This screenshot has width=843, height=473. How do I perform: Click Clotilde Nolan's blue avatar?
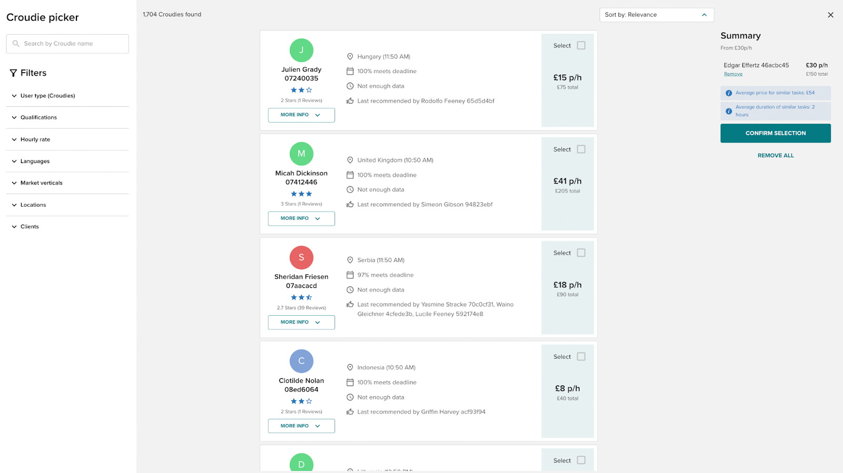[301, 361]
